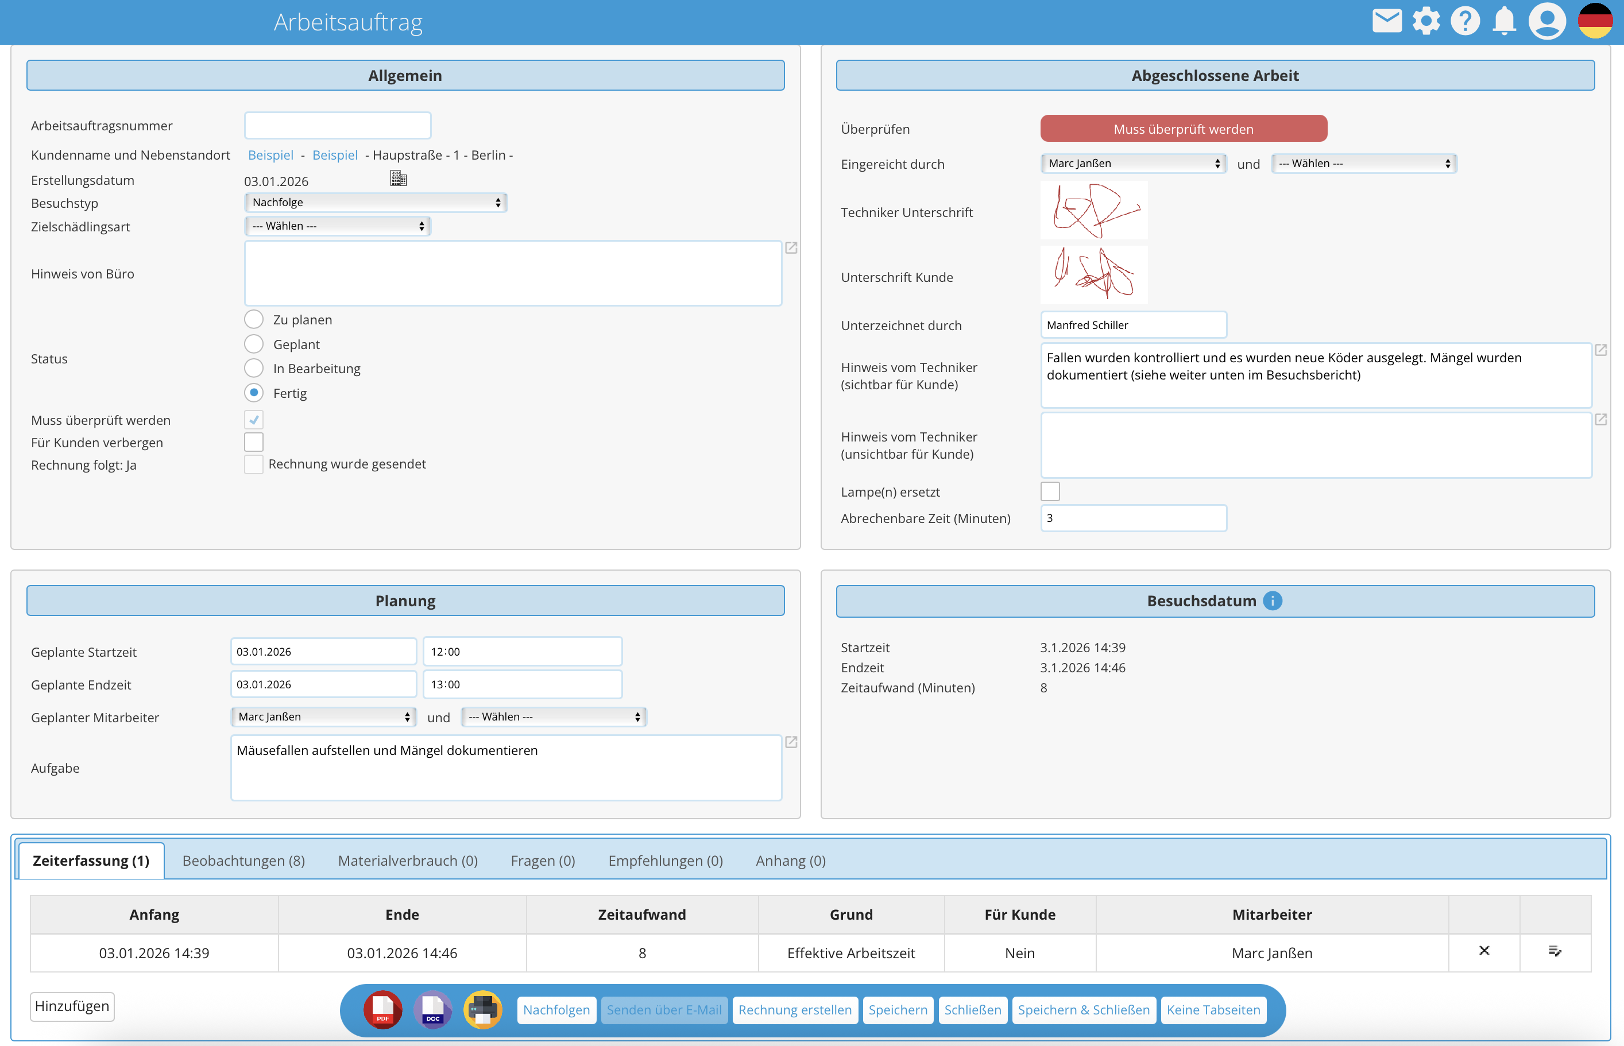Screen dimensions: 1624x1046
Task: Open the settings gear icon
Action: point(1426,21)
